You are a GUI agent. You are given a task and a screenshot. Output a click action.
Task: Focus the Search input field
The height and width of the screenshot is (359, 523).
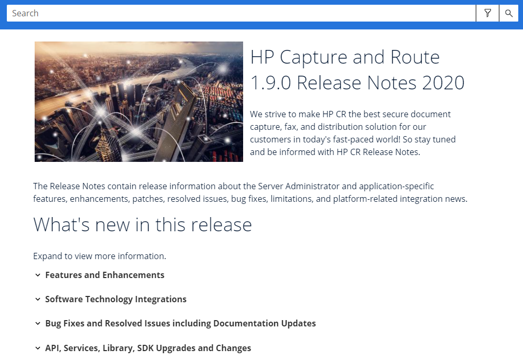tap(241, 13)
